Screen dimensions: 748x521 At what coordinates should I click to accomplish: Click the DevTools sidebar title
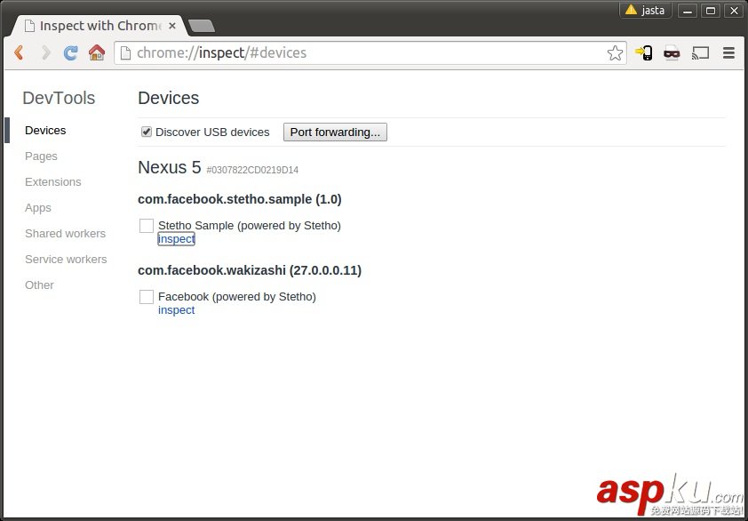[59, 98]
